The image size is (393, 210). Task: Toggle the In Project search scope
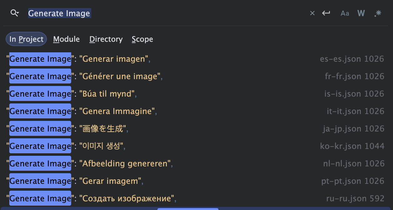pos(26,39)
